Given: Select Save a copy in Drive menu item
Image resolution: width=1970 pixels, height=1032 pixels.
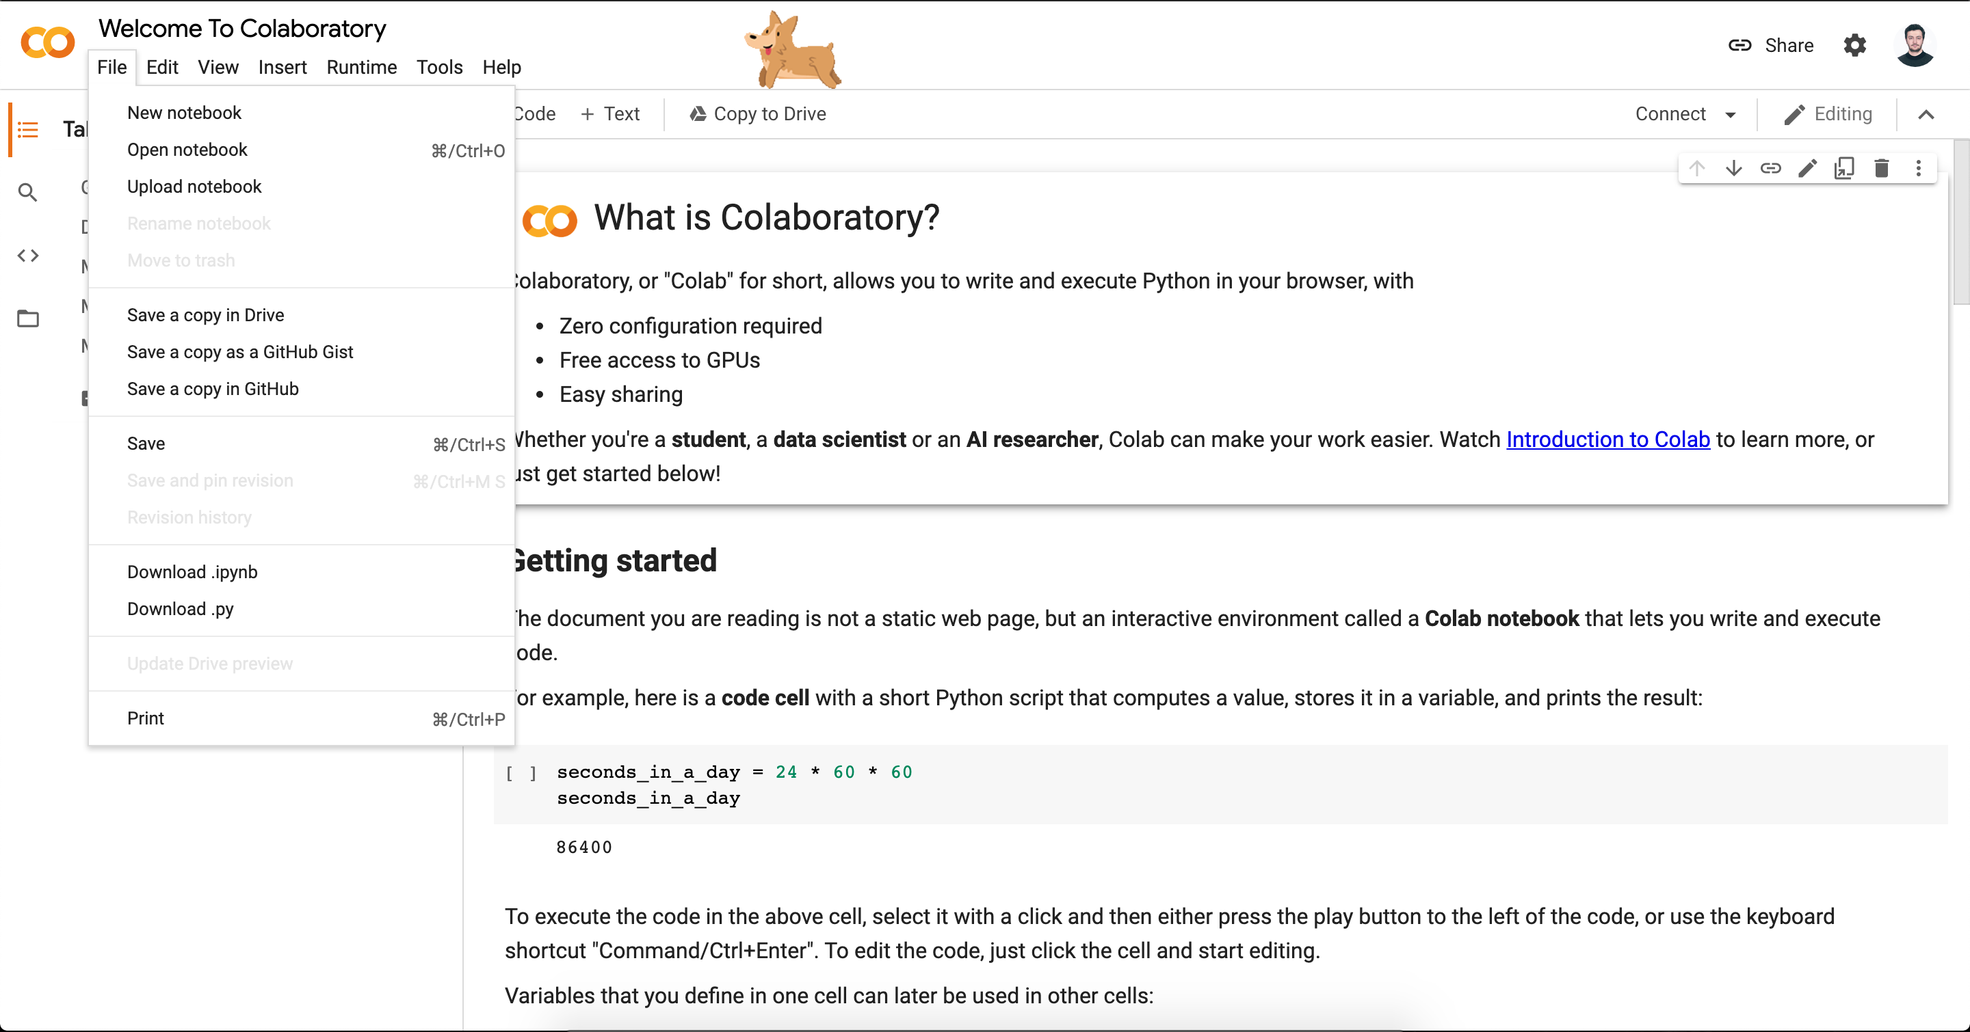Looking at the screenshot, I should 205,315.
